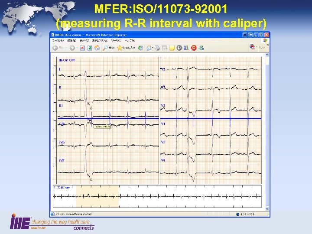Click the aVF lead label

62,160
